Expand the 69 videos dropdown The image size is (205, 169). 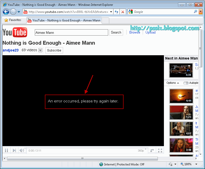[40, 50]
